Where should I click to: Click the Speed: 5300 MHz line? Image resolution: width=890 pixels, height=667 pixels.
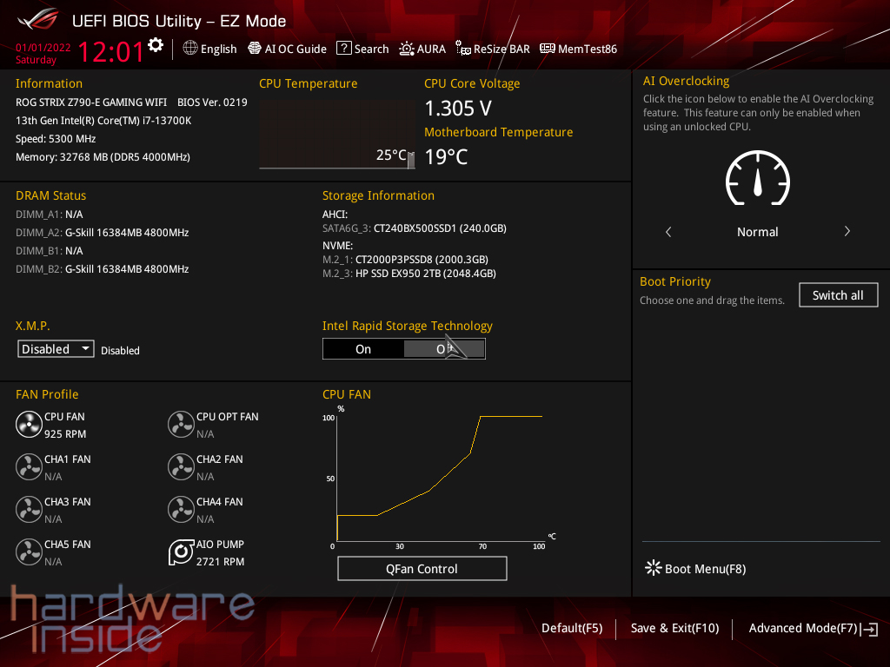pyautogui.click(x=56, y=138)
